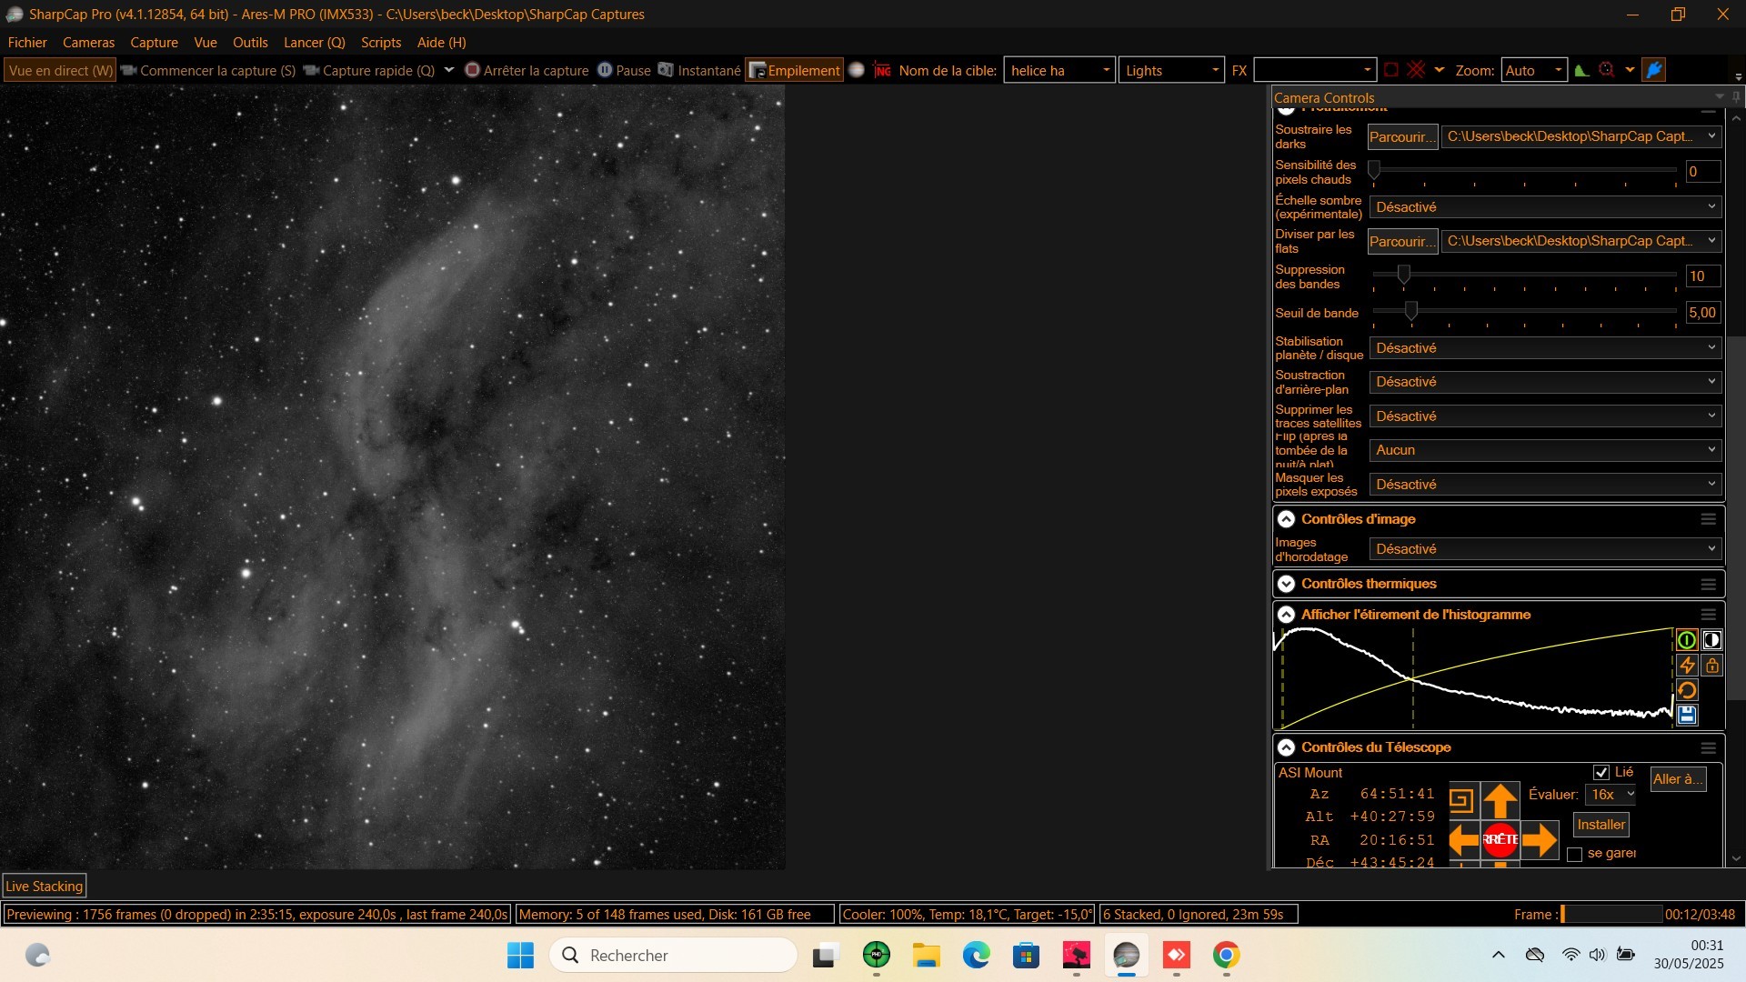Image resolution: width=1746 pixels, height=982 pixels.
Task: Adjust the Suppression des bandes slider
Action: 1524,276
